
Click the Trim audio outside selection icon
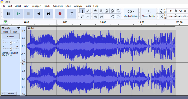(x=96, y=17)
